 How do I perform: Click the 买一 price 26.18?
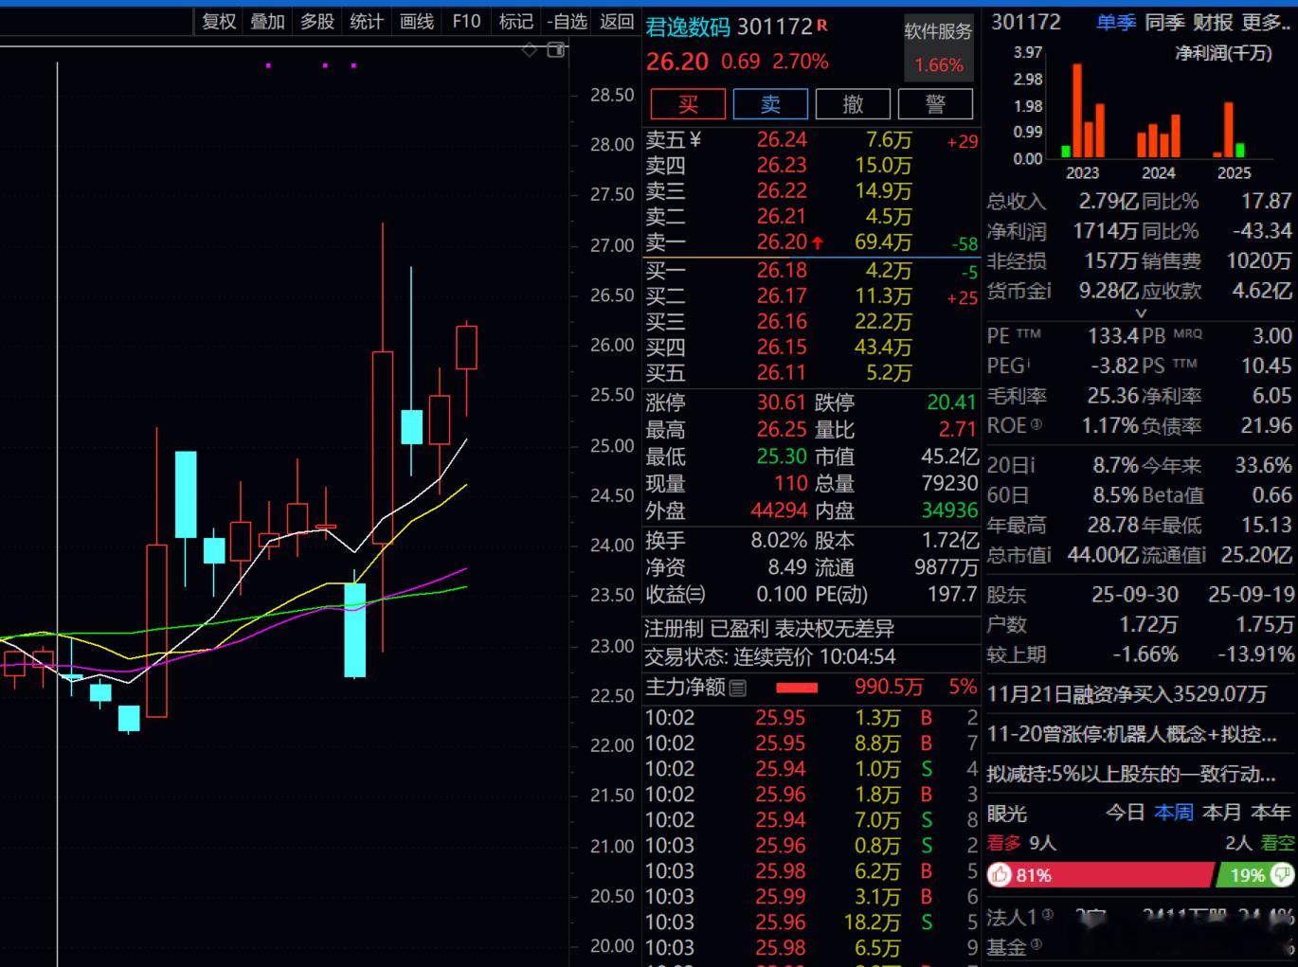click(782, 270)
